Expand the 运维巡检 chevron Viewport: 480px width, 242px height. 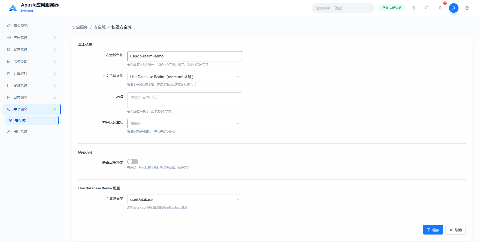55,73
